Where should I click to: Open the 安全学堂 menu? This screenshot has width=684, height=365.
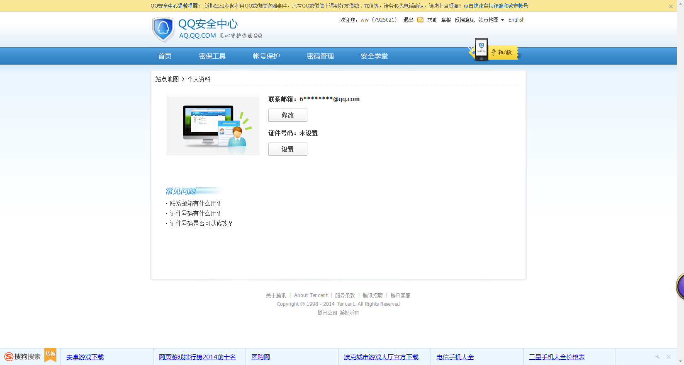click(374, 56)
